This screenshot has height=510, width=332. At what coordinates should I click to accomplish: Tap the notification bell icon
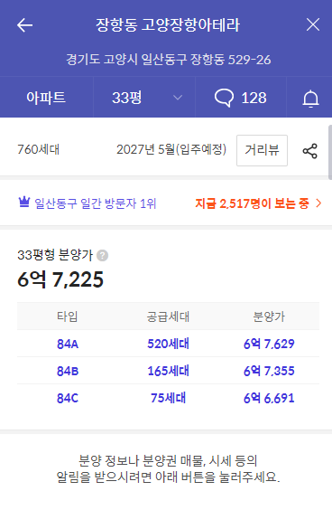[x=310, y=99]
